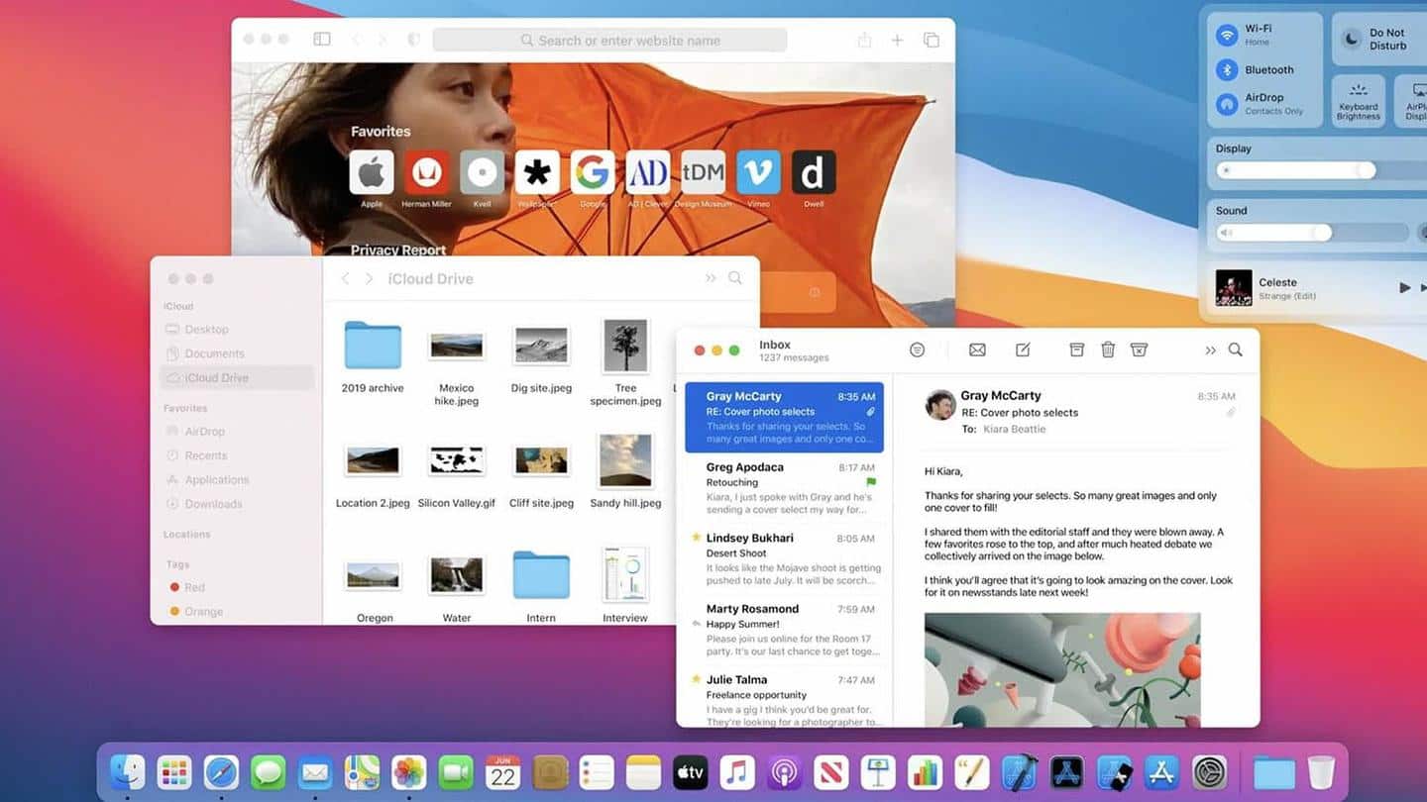Click the cover image attachment in email
The height and width of the screenshot is (802, 1427).
tap(1062, 669)
